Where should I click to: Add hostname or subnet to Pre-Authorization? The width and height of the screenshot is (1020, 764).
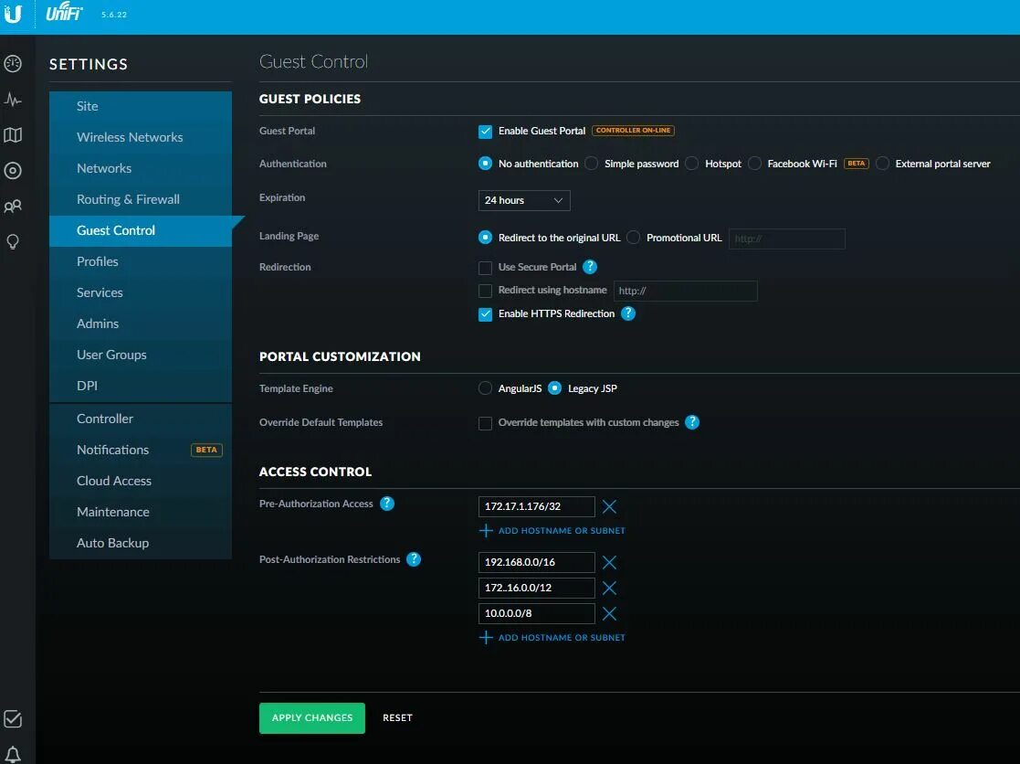(552, 531)
